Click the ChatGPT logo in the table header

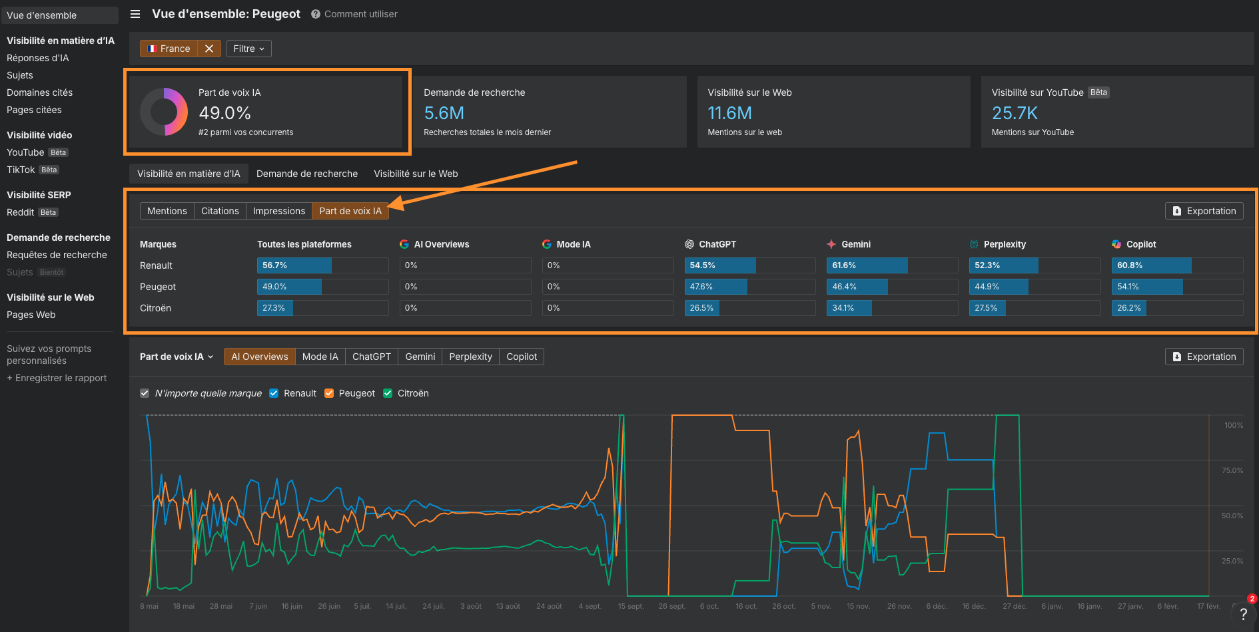(689, 244)
